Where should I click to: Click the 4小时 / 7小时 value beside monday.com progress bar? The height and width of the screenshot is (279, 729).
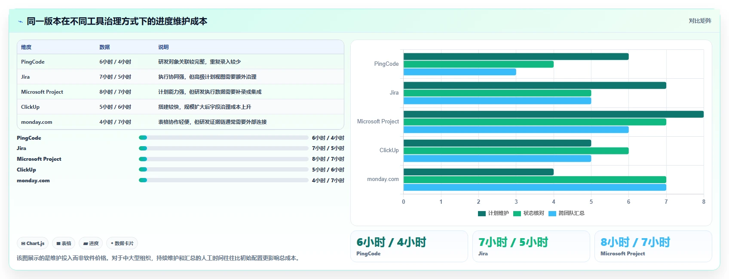(x=328, y=181)
